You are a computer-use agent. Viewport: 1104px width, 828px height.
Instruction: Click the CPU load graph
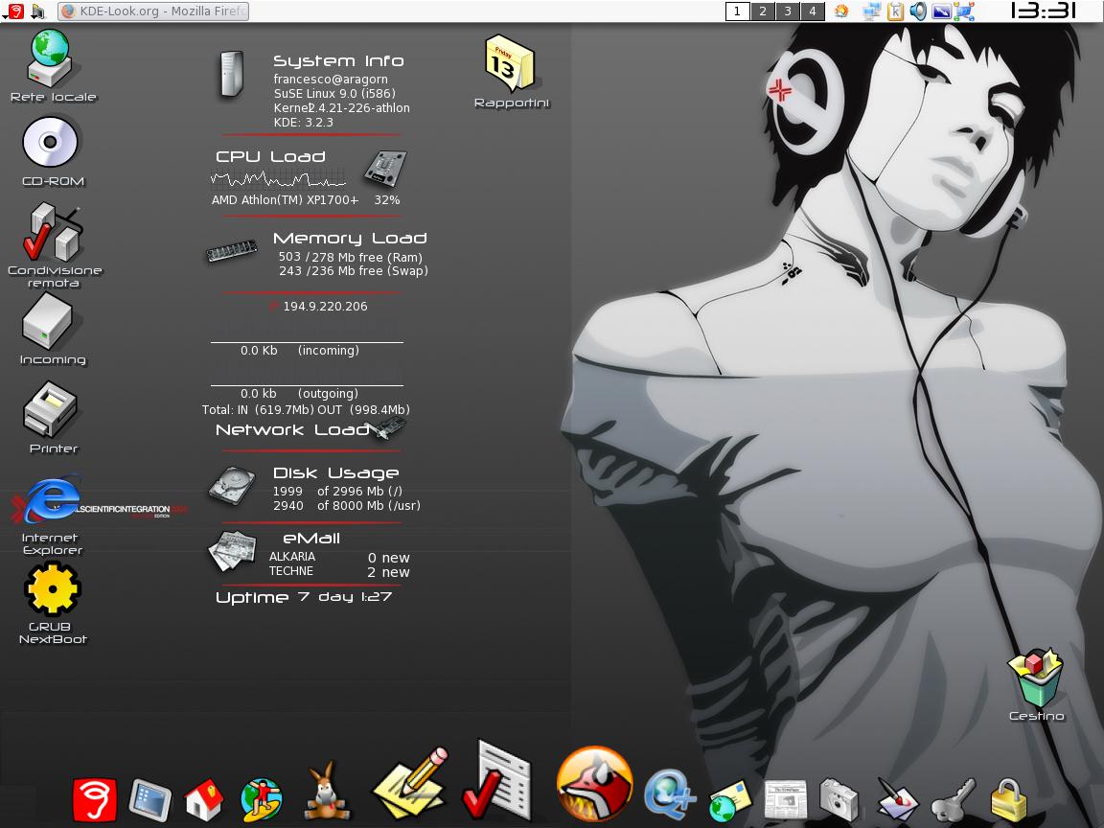279,179
